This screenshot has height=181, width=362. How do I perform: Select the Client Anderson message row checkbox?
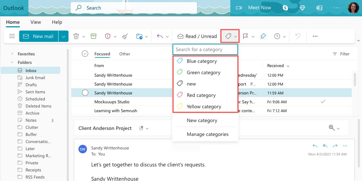[85, 93]
